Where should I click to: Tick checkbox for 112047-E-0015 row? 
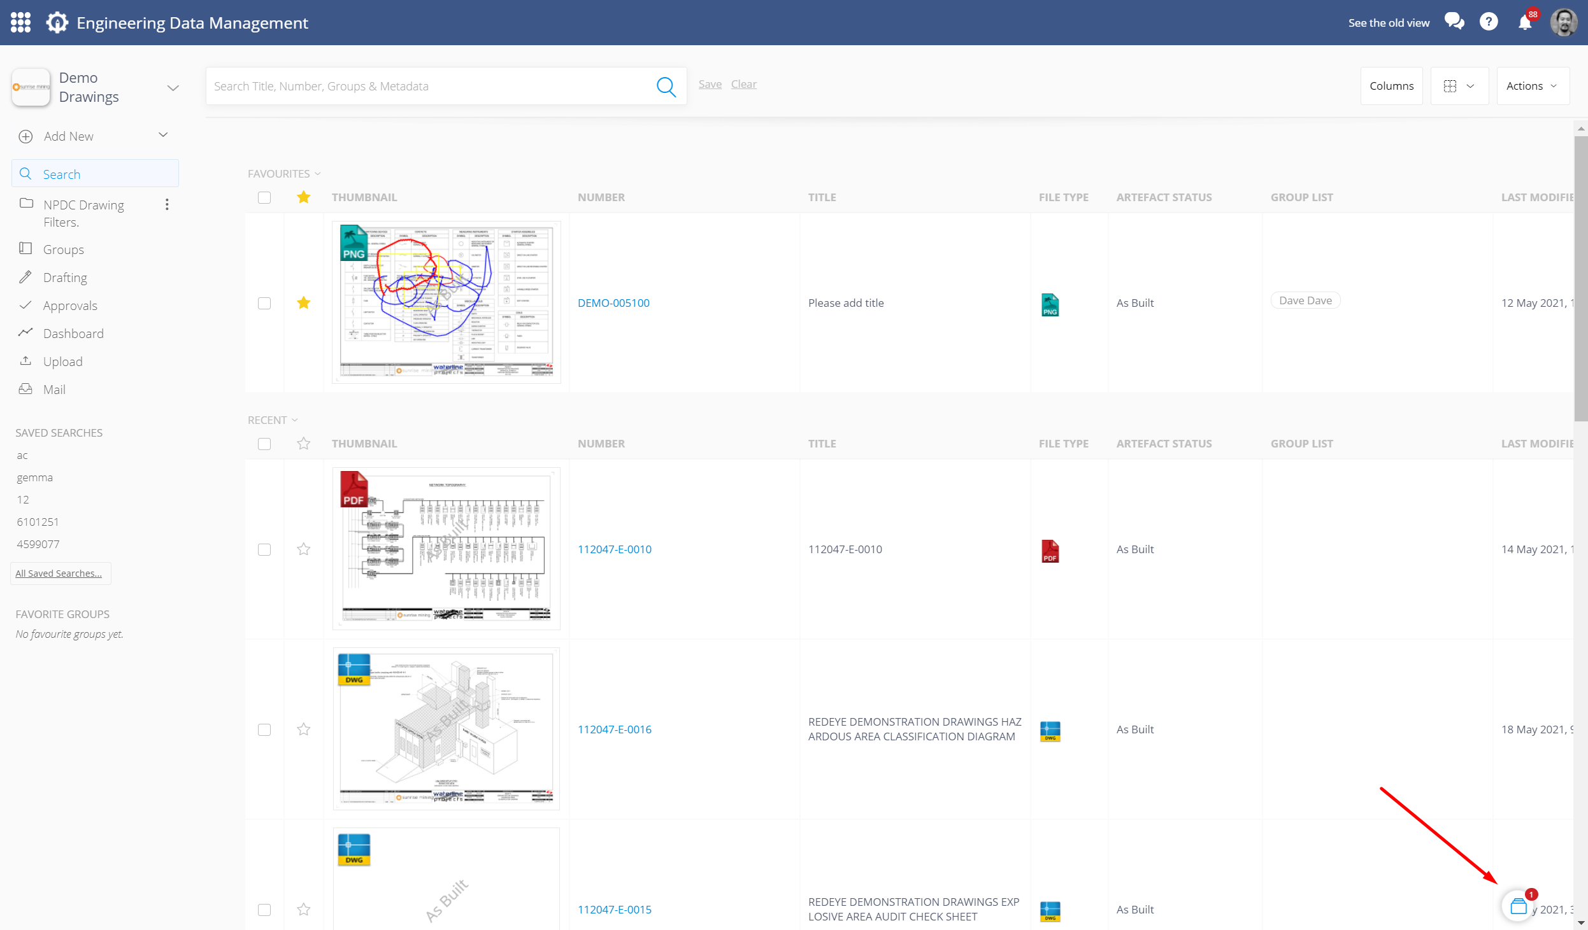coord(264,910)
